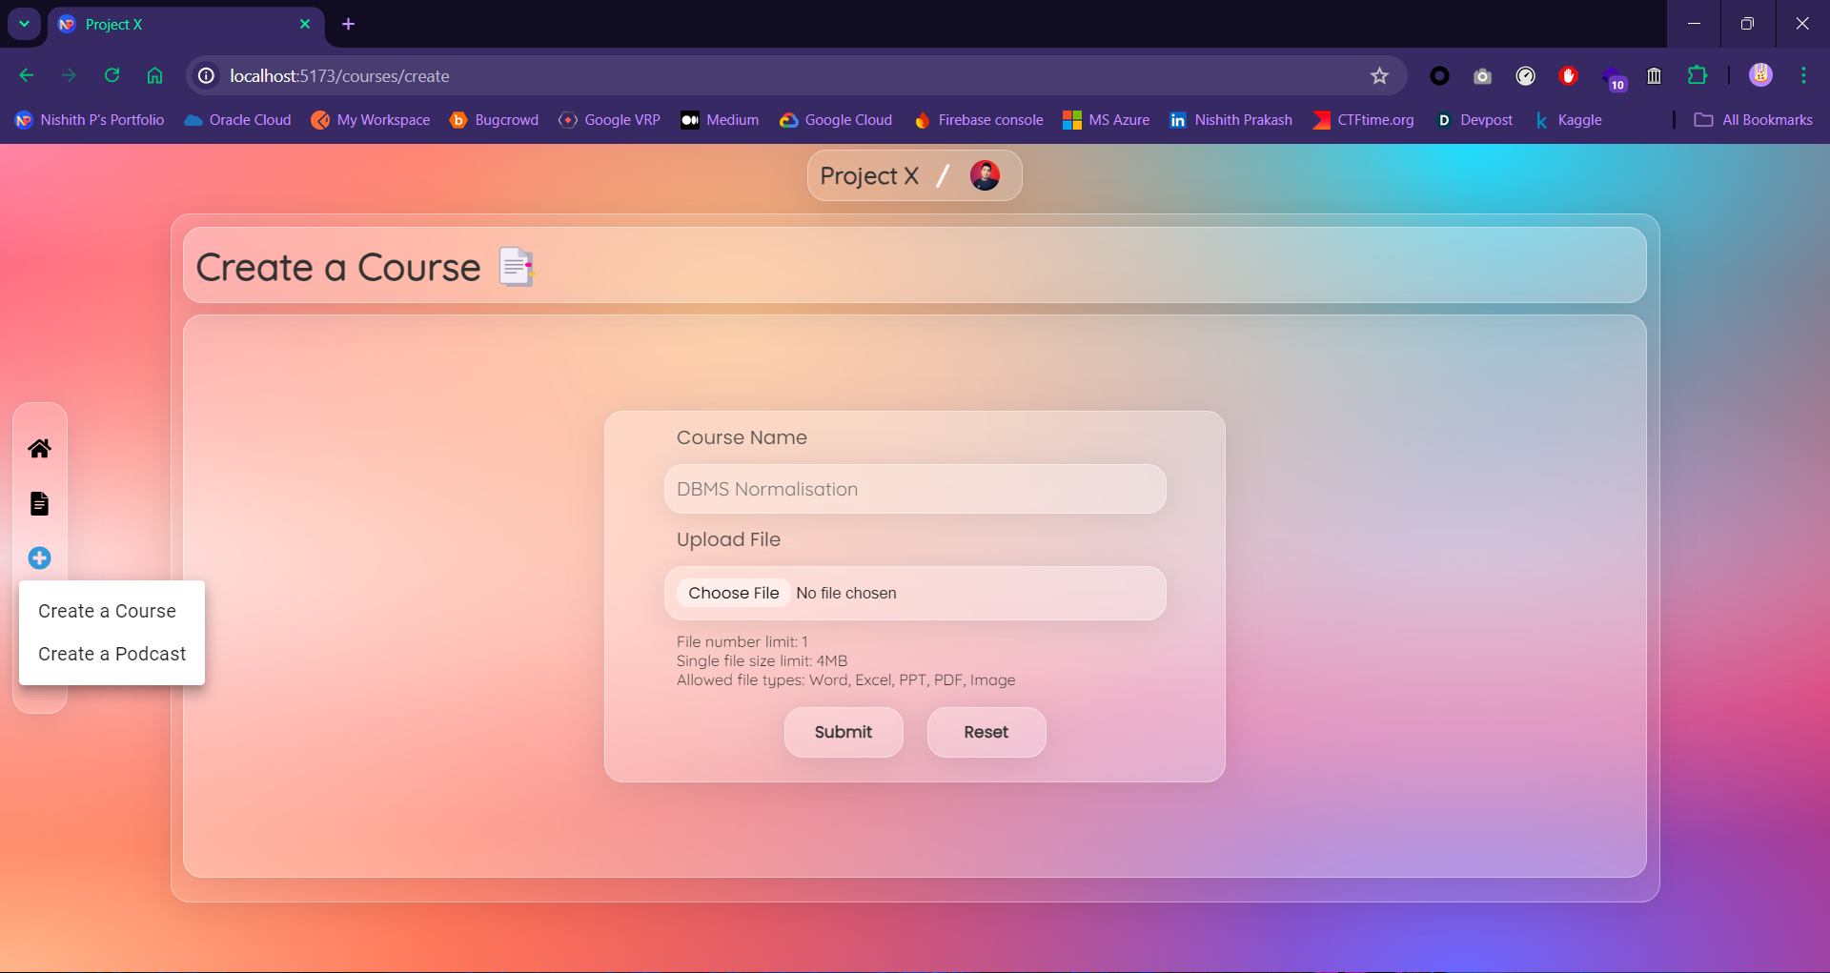The height and width of the screenshot is (973, 1830).
Task: Bookmark this page with the star icon
Action: pyautogui.click(x=1379, y=75)
